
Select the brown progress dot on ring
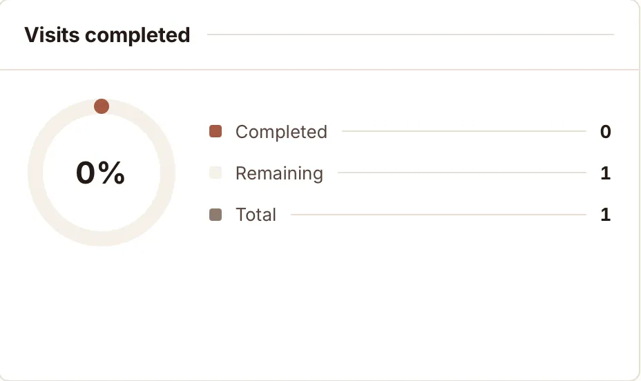coord(102,106)
